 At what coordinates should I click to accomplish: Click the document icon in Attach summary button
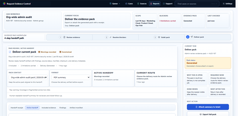coord(197,107)
